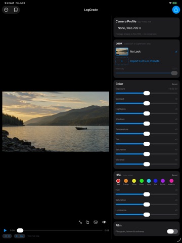Click the Wi-Fi status icon
Image resolution: width=182 pixels, height=243 pixels.
170,3
